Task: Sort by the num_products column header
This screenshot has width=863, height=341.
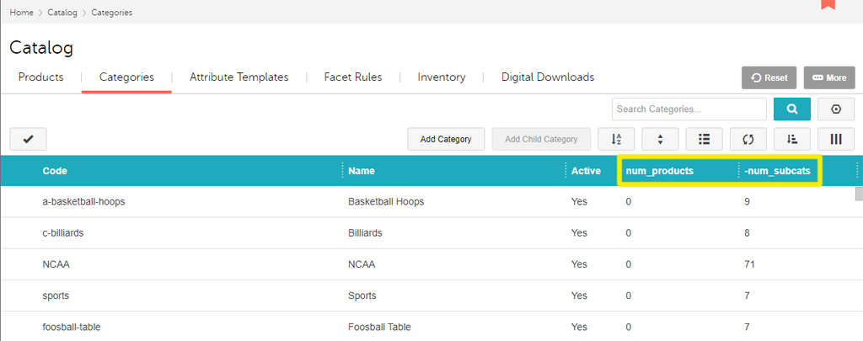Action: click(x=659, y=171)
